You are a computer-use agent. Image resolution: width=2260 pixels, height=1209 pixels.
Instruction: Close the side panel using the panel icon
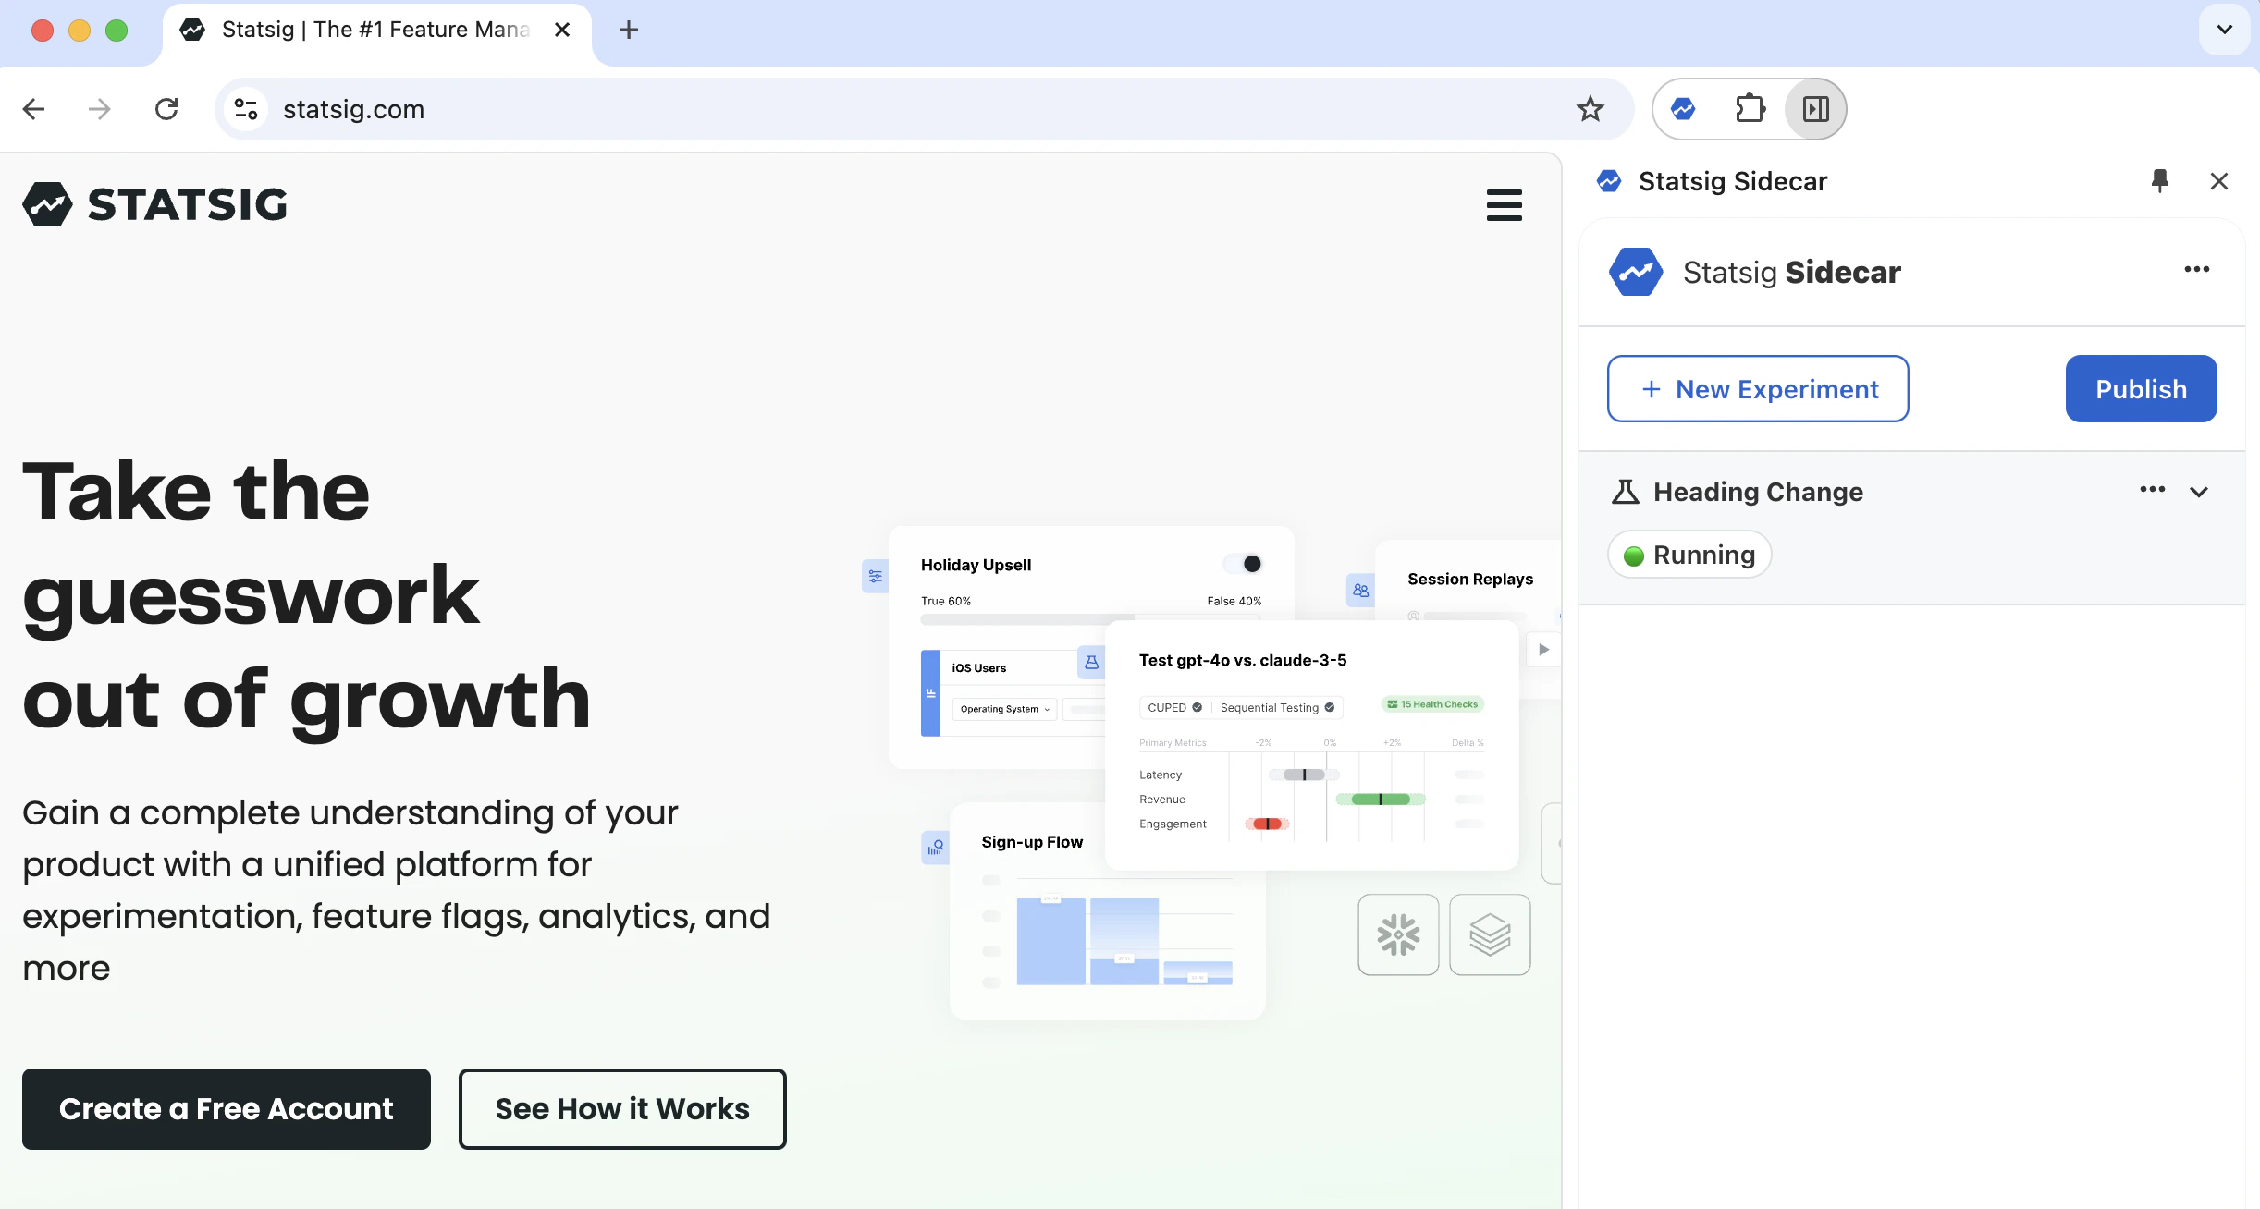coord(1814,108)
